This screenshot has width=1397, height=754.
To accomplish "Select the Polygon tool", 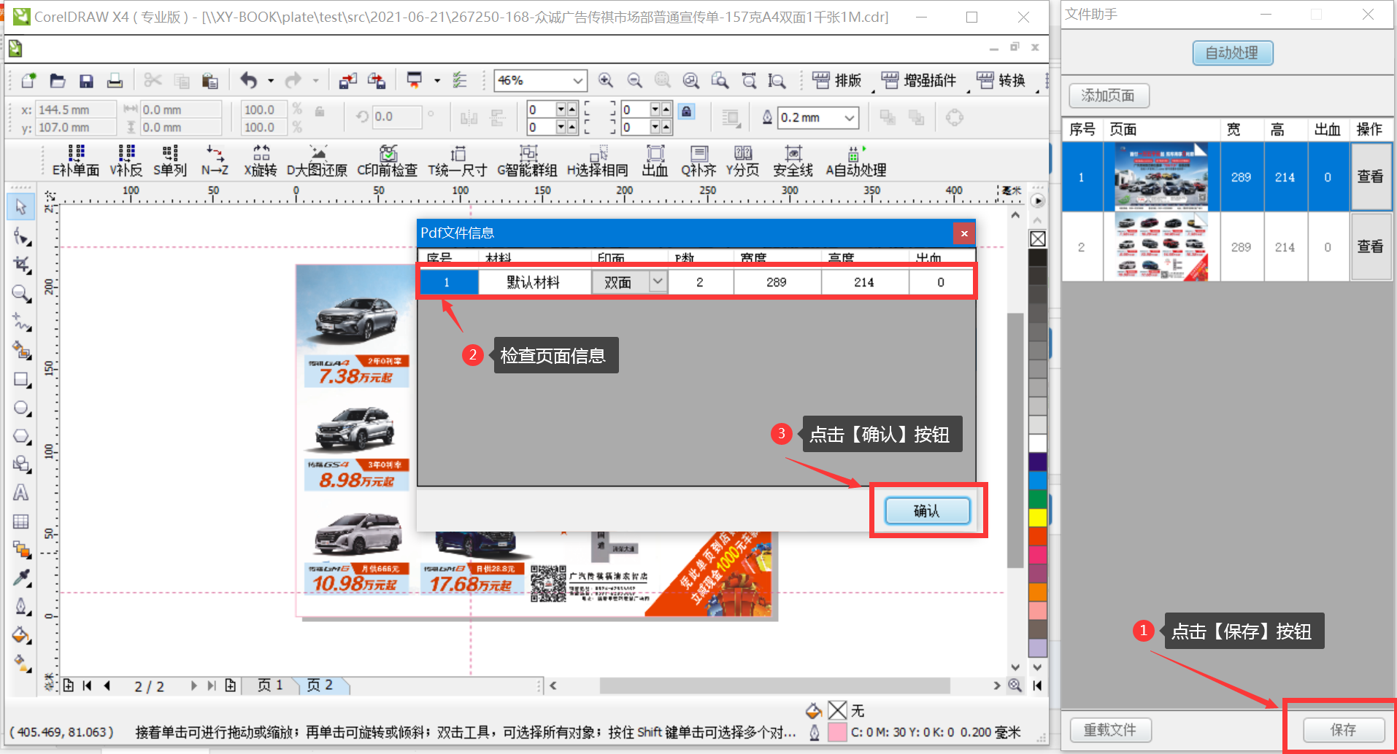I will tap(21, 436).
